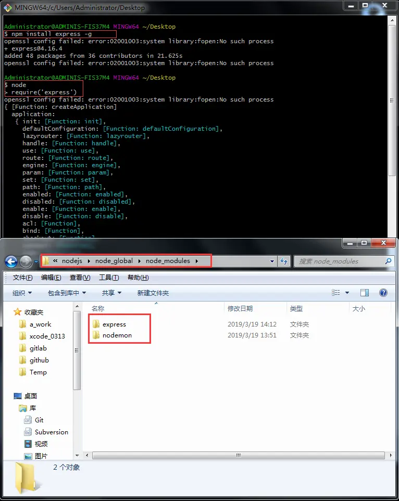The image size is (399, 501).
Task: Click the change view icon
Action: pos(336,293)
